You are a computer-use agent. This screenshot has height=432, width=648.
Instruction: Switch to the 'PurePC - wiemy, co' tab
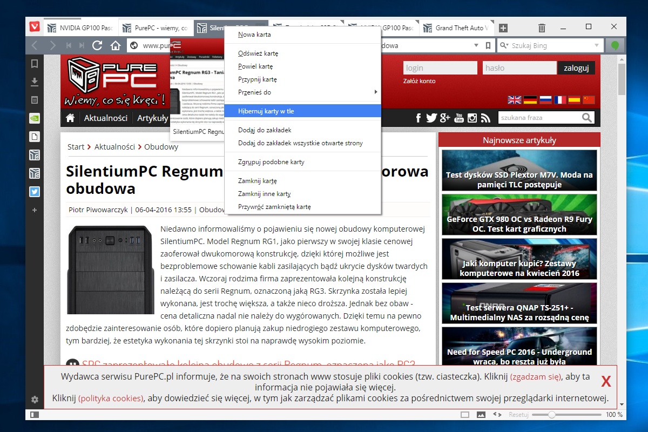coord(155,28)
